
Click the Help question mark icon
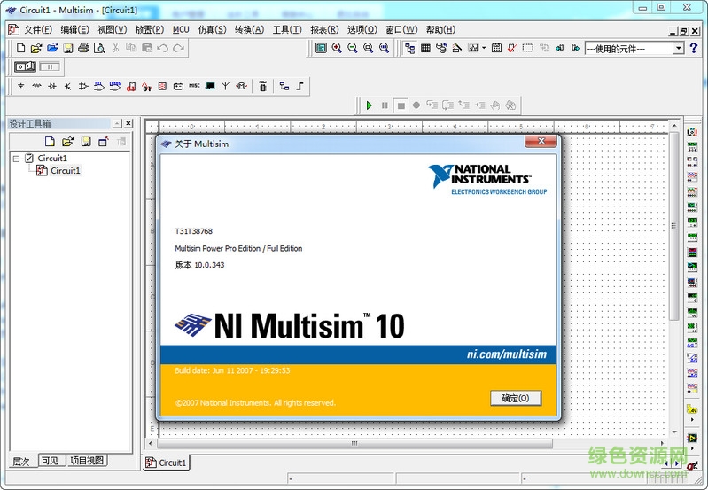(x=694, y=48)
